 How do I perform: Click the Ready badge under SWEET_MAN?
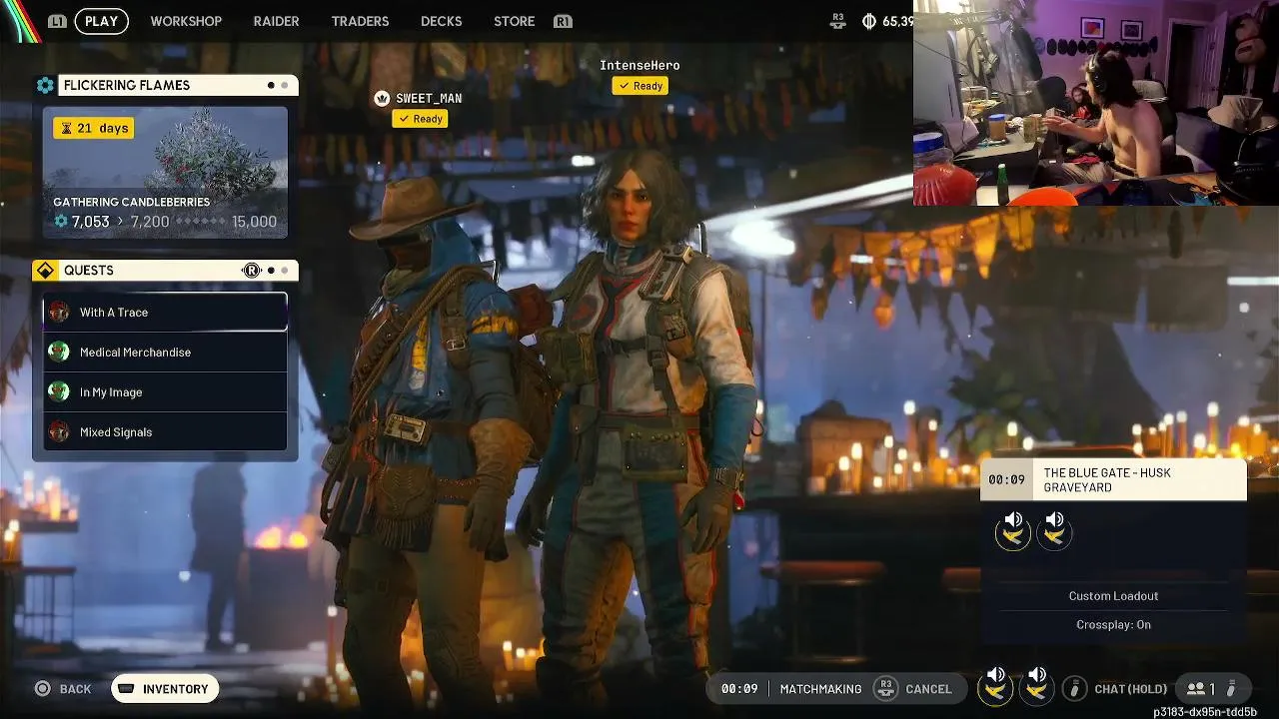[x=420, y=119]
